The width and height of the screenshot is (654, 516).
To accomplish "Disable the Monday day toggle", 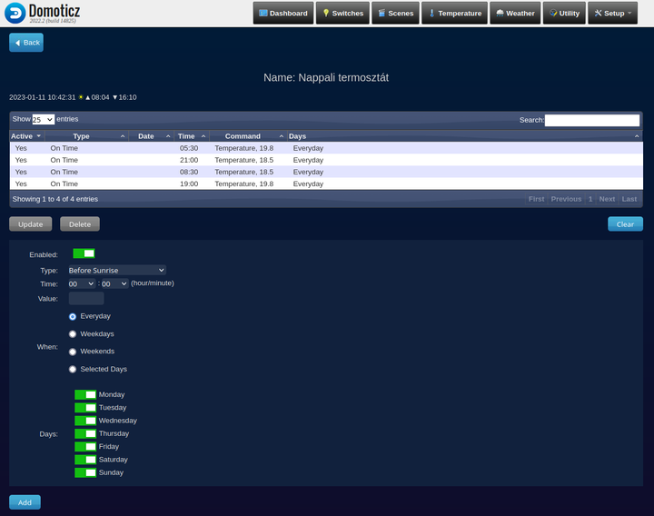I will coord(85,395).
